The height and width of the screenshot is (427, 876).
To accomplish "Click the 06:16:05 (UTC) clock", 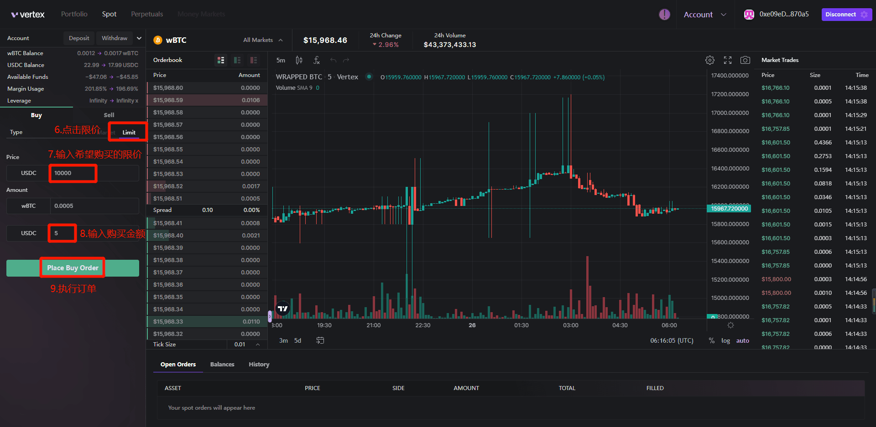I will [x=672, y=340].
